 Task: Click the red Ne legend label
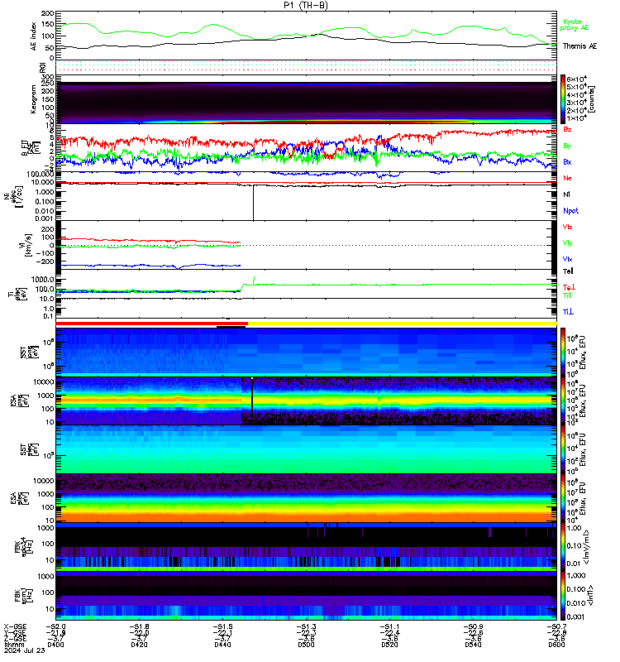pos(567,178)
